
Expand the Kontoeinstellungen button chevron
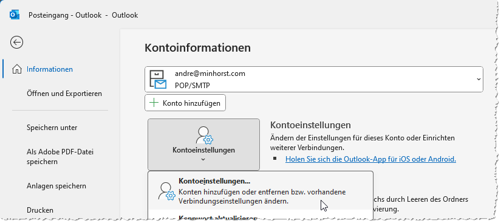(x=203, y=159)
